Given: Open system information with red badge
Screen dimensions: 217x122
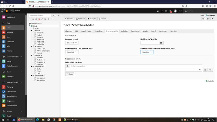Looking at the screenshot, I should point(171,11).
